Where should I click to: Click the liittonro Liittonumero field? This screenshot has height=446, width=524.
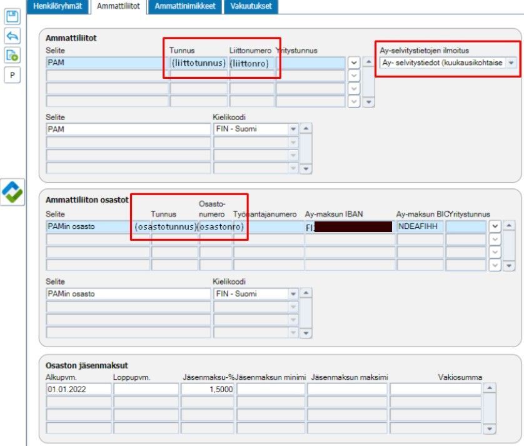pyautogui.click(x=252, y=63)
